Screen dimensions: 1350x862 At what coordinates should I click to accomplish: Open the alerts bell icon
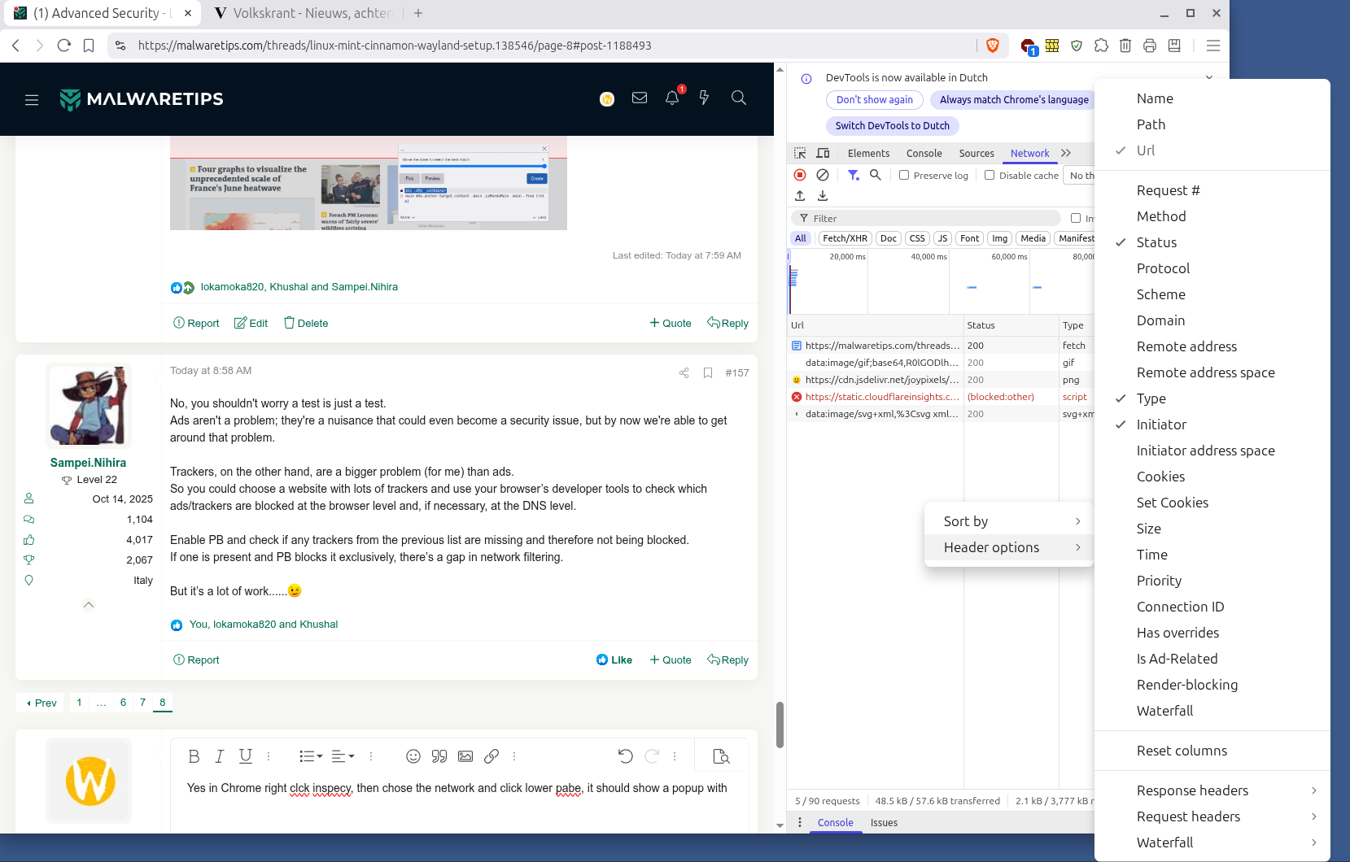pyautogui.click(x=672, y=98)
